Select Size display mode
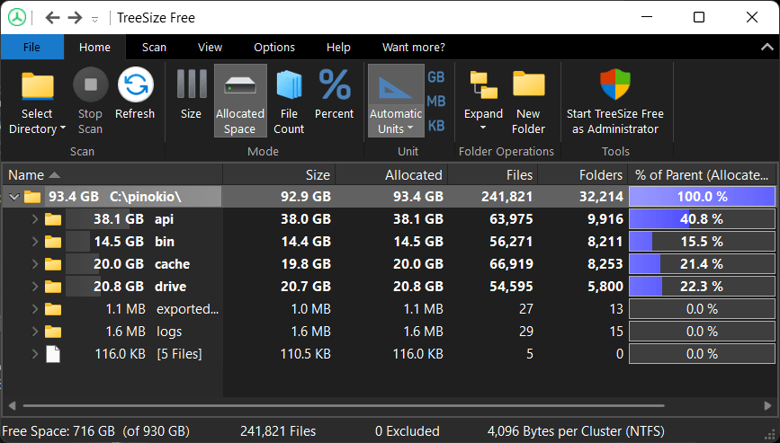Viewport: 780px width, 443px height. (191, 85)
